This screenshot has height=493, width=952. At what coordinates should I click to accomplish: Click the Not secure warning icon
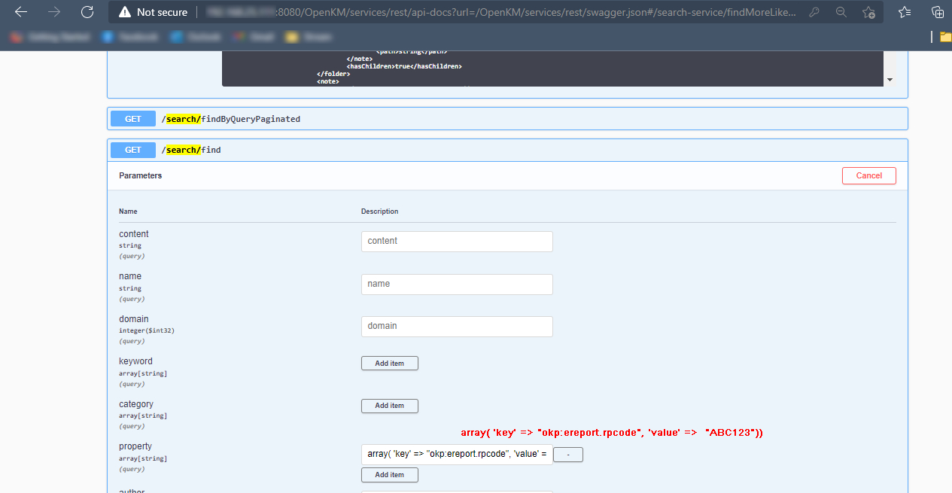(125, 12)
